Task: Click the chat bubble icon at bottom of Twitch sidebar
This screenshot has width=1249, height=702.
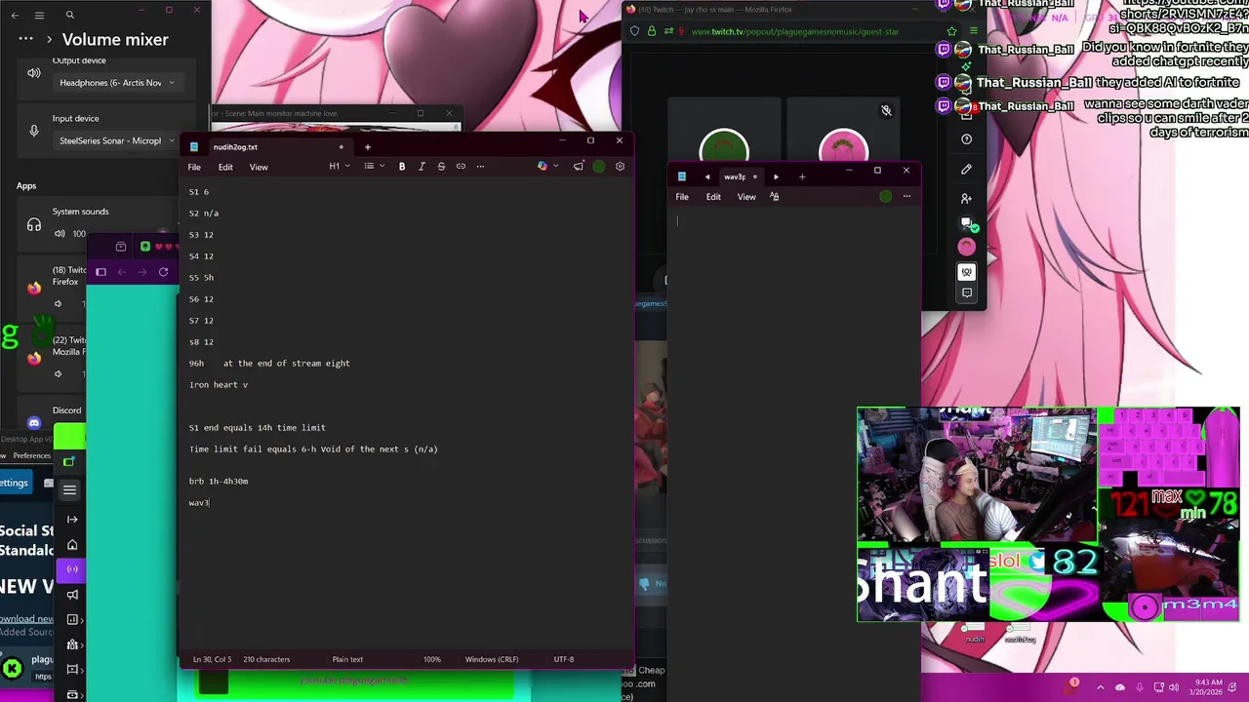Action: click(966, 292)
